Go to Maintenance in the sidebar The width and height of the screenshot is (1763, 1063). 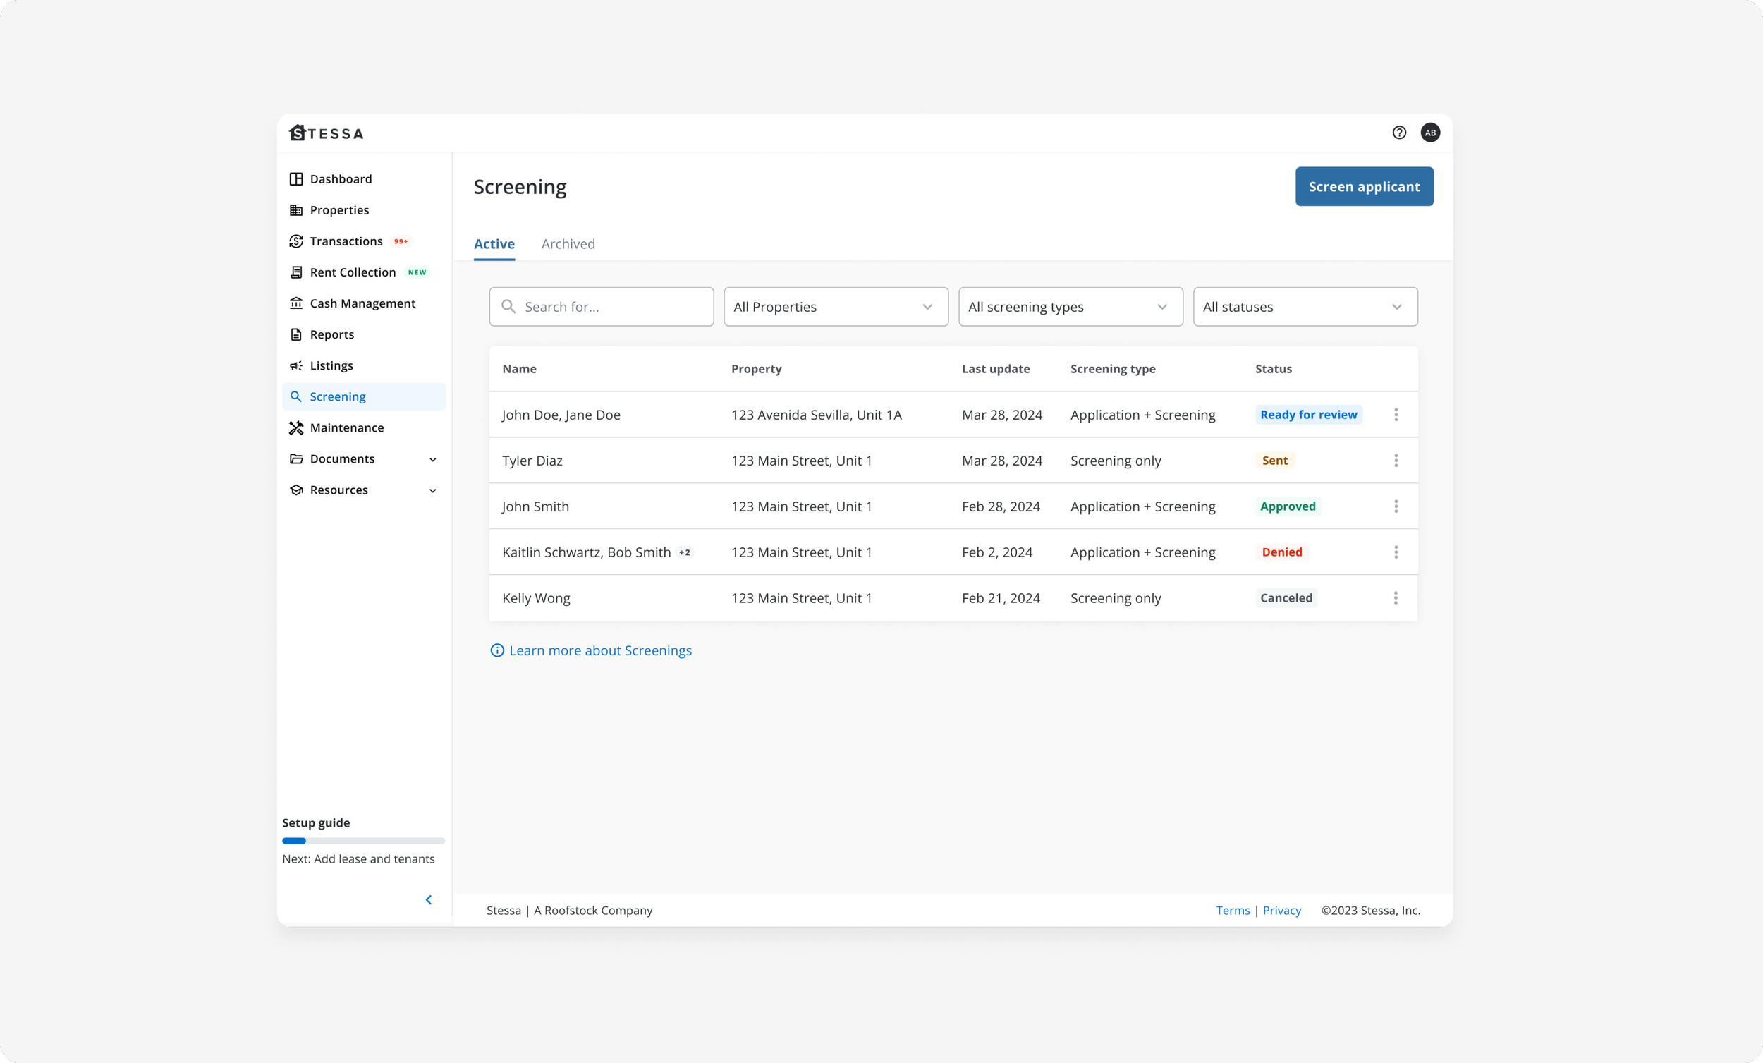pyautogui.click(x=346, y=427)
